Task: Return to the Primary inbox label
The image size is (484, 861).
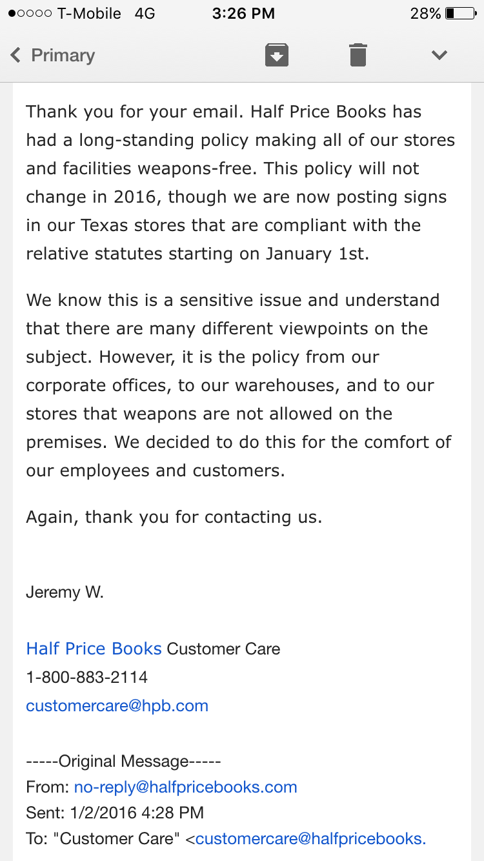Action: tap(63, 56)
